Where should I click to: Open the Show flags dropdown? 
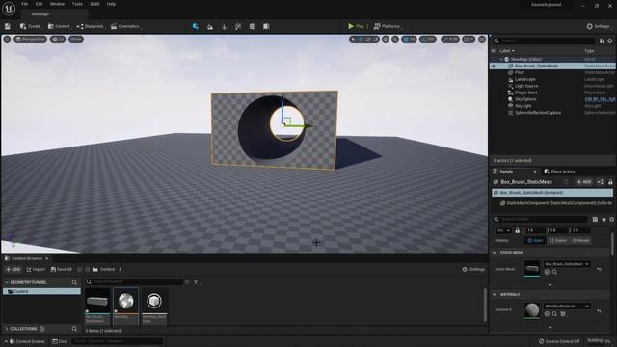(76, 40)
